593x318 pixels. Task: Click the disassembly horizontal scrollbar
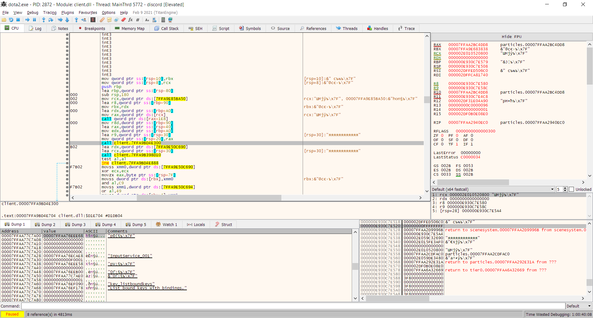point(209,198)
